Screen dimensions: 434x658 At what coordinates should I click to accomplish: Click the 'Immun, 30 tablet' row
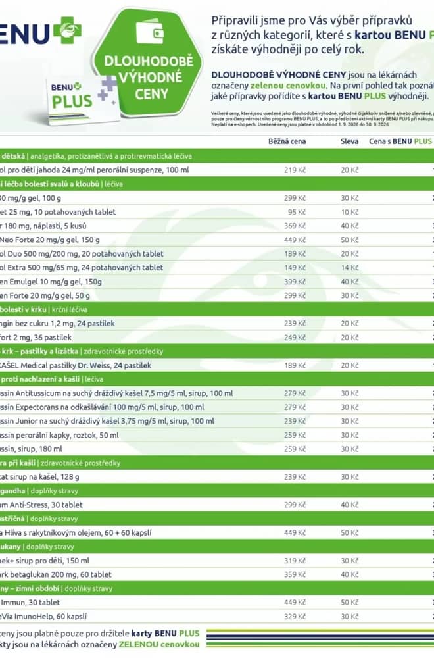click(217, 602)
